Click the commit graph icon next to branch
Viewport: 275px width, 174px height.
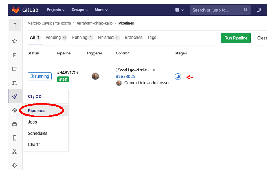click(x=154, y=70)
